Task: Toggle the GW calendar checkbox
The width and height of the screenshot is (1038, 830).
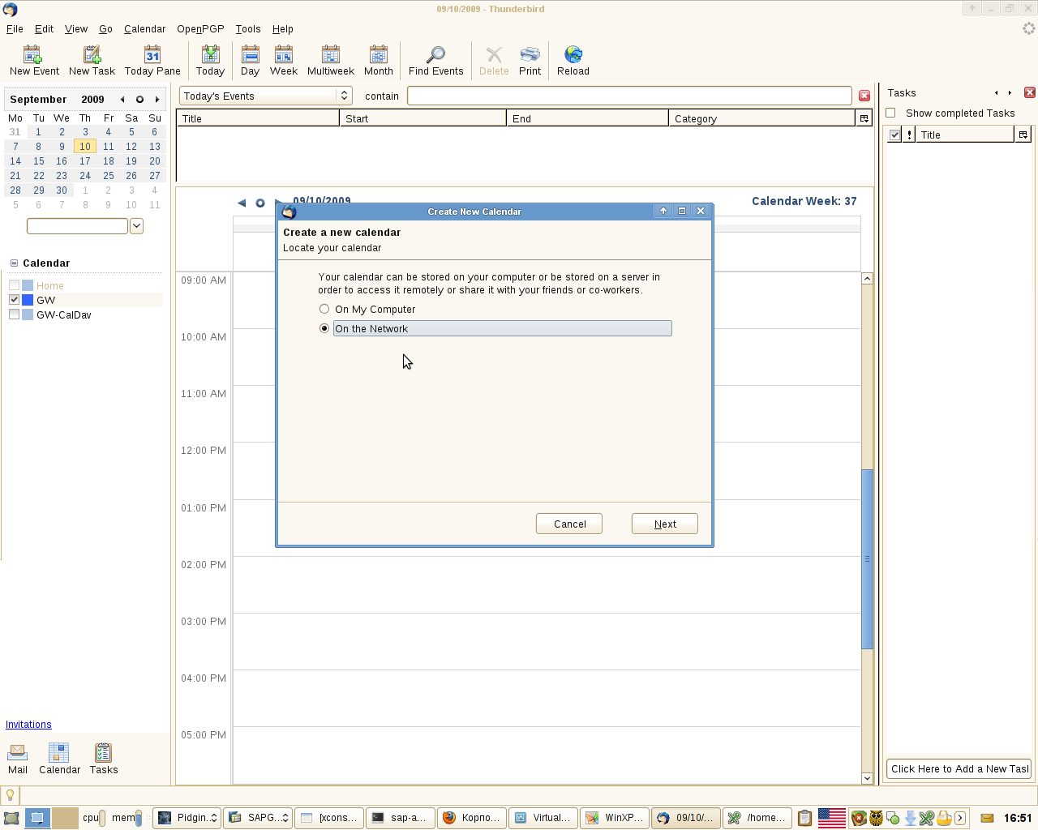Action: [x=14, y=300]
